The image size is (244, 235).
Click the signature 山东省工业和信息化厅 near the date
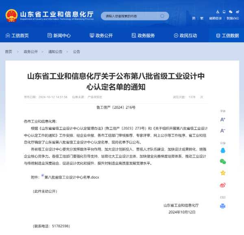181,205
